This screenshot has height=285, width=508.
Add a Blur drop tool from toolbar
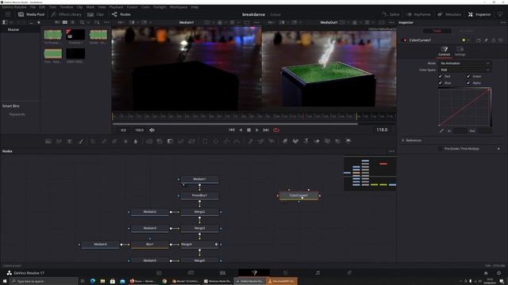(x=136, y=141)
